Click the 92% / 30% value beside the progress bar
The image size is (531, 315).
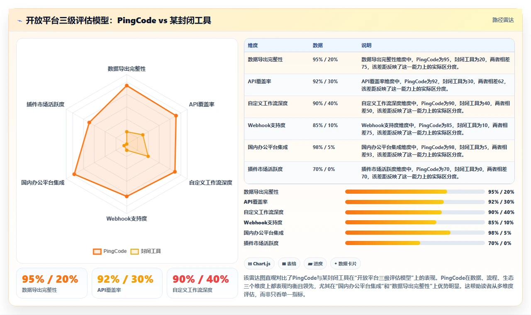point(501,202)
